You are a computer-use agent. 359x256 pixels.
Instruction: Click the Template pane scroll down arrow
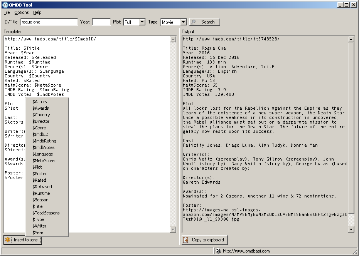coord(173,229)
